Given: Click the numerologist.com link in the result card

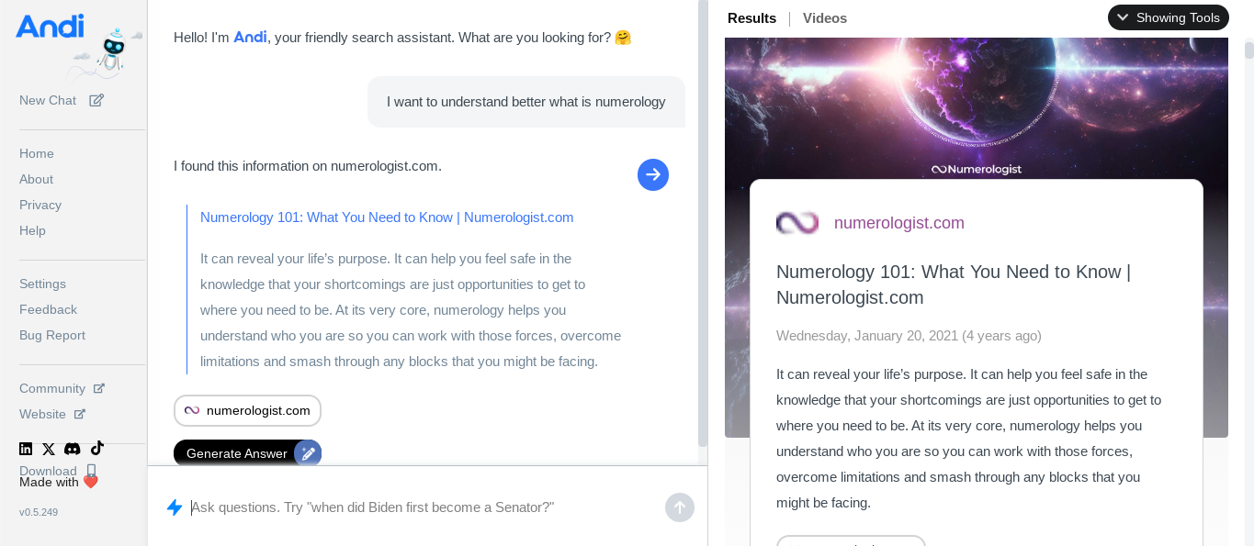Looking at the screenshot, I should point(898,223).
